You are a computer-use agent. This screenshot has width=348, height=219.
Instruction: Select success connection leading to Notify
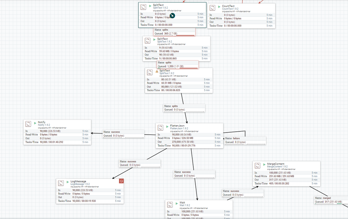click(124, 134)
